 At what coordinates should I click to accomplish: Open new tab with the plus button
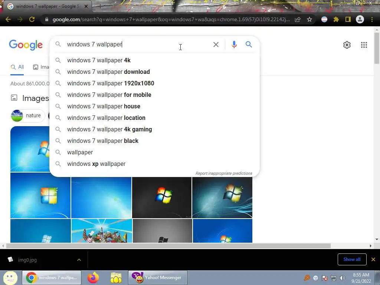click(x=100, y=7)
